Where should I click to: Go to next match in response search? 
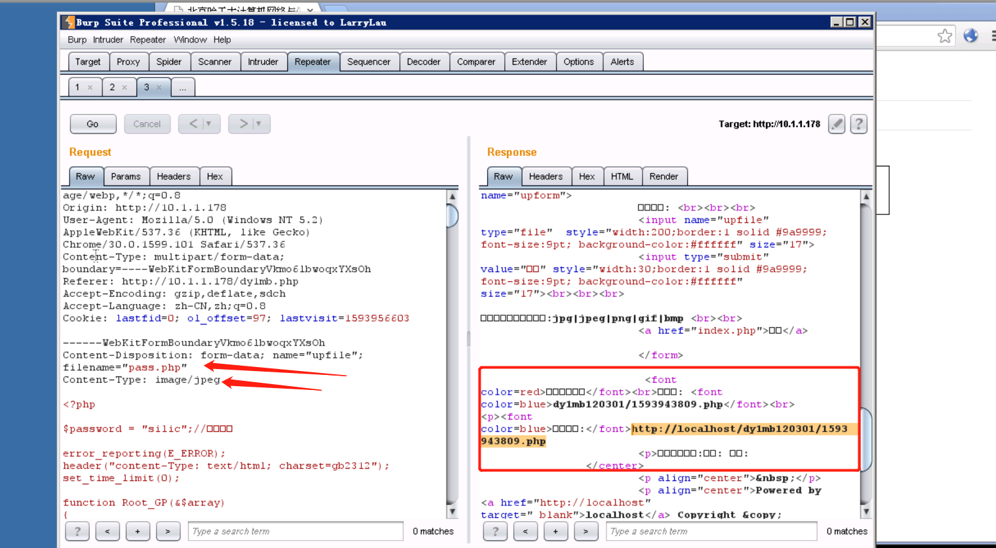pyautogui.click(x=586, y=532)
